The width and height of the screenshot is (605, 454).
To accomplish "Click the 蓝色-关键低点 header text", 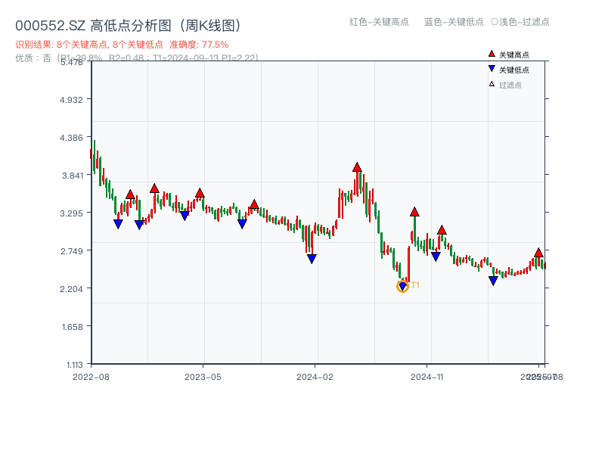I will [x=454, y=22].
